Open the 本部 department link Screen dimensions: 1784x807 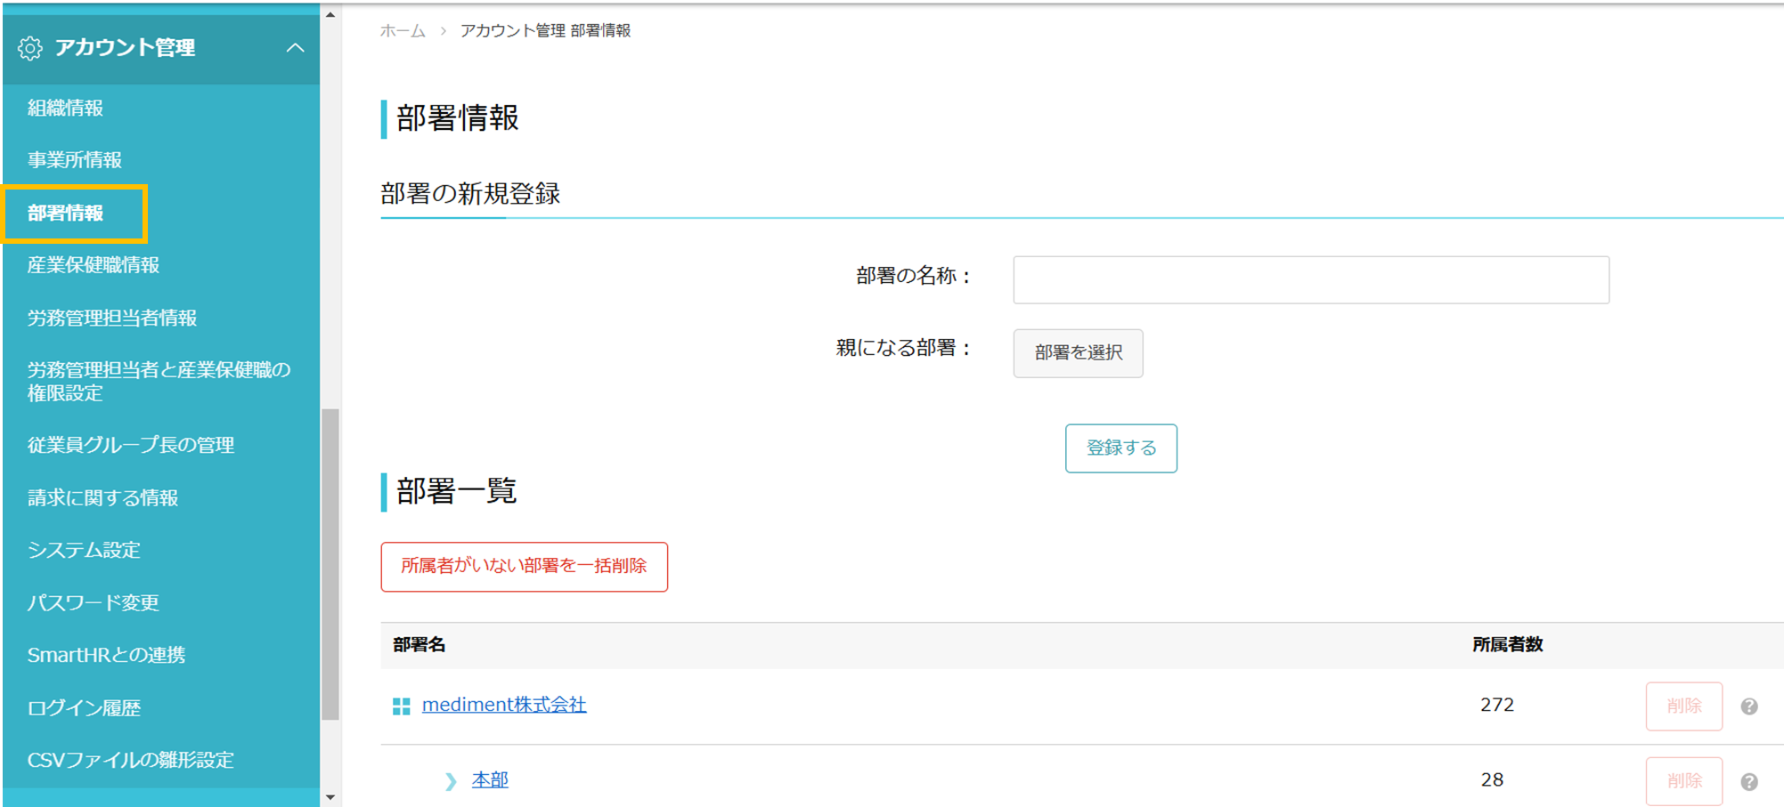(x=490, y=780)
